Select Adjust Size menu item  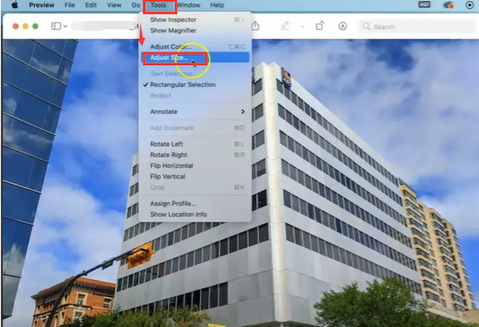195,57
